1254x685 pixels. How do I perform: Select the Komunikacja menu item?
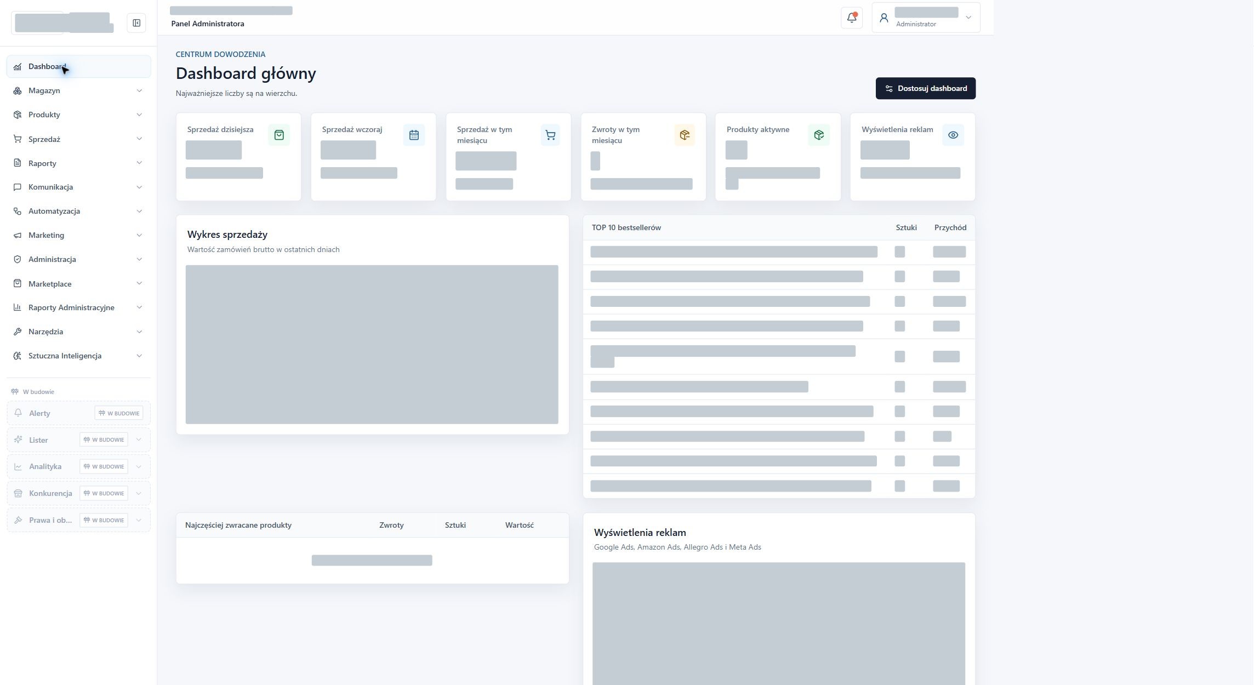[x=79, y=187]
